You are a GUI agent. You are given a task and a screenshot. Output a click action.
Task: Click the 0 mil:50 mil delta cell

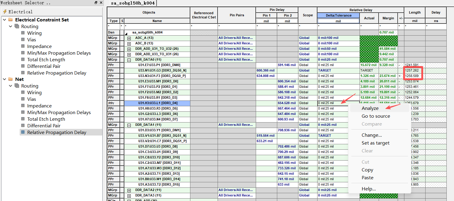coord(338,49)
